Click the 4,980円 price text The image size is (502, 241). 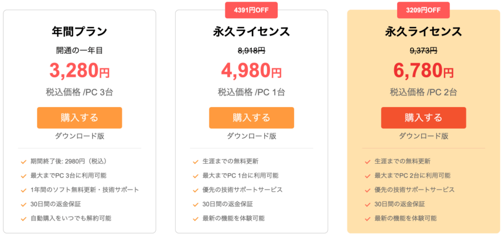[251, 71]
